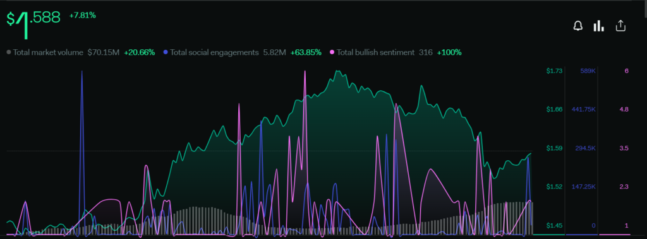Viewport: 647px width, 239px height.
Task: Click the 294.5K engagements axis label
Action: coord(586,148)
